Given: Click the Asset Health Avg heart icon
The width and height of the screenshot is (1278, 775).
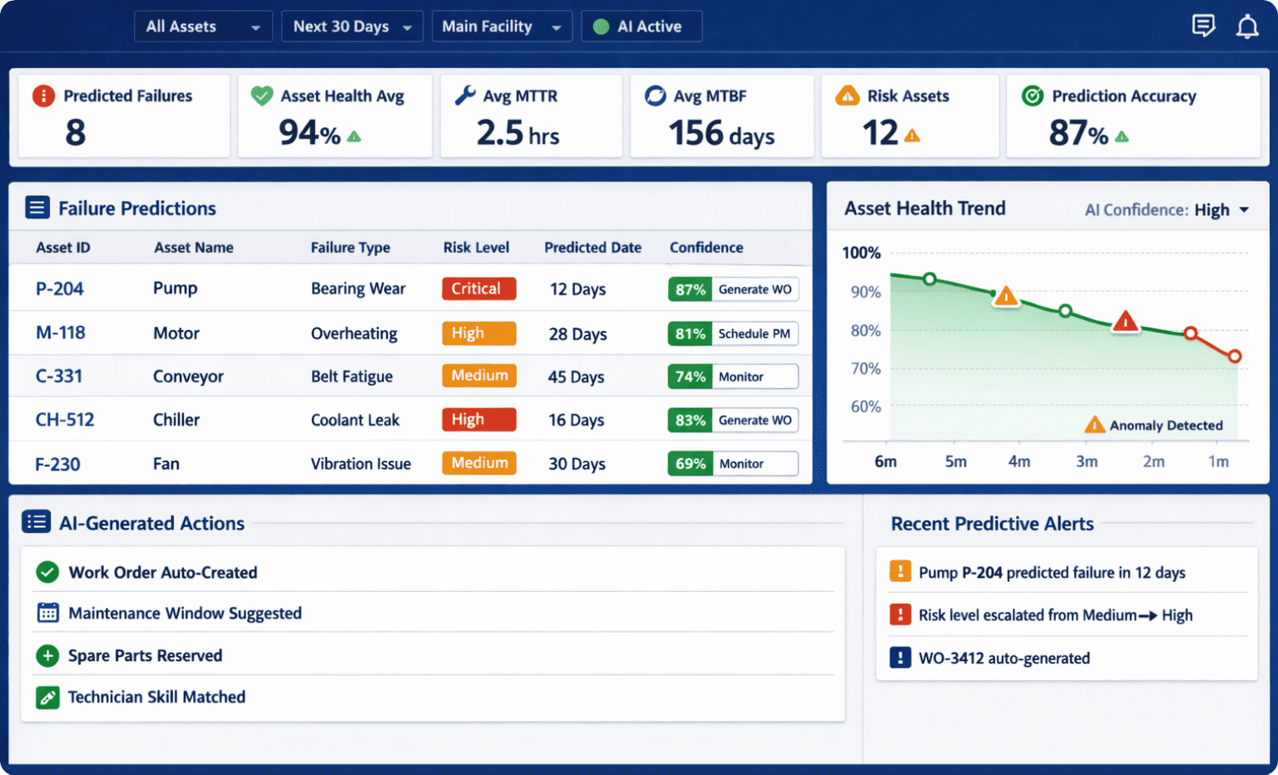Looking at the screenshot, I should tap(261, 96).
